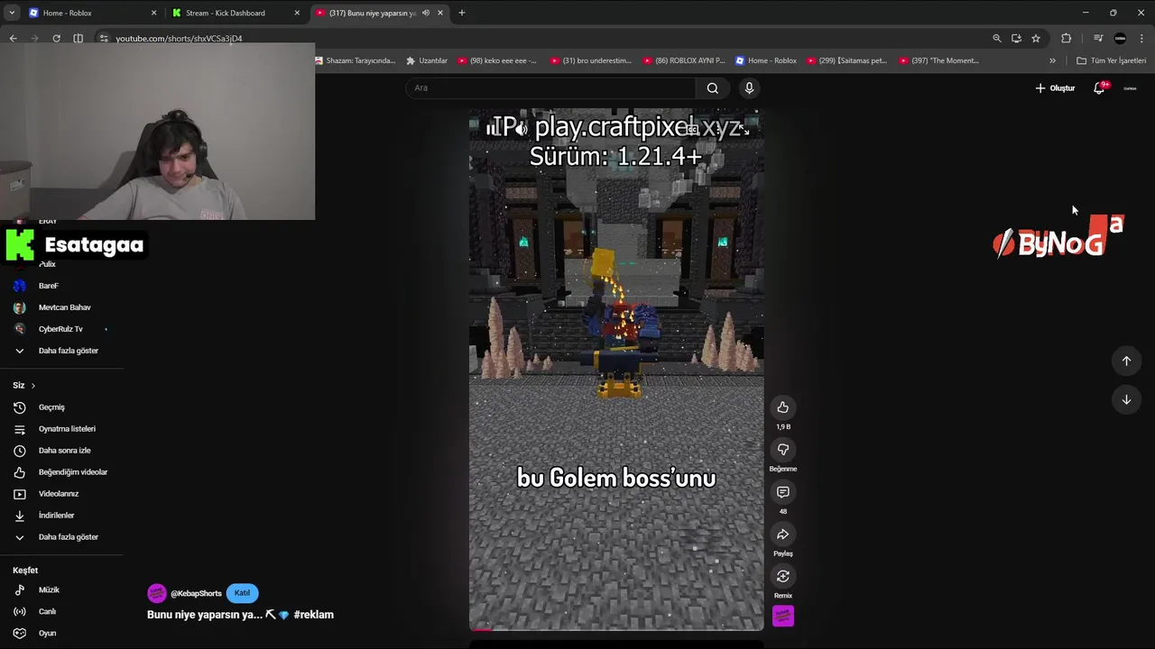The height and width of the screenshot is (649, 1155).
Task: Click the address bar URL
Action: [x=179, y=38]
